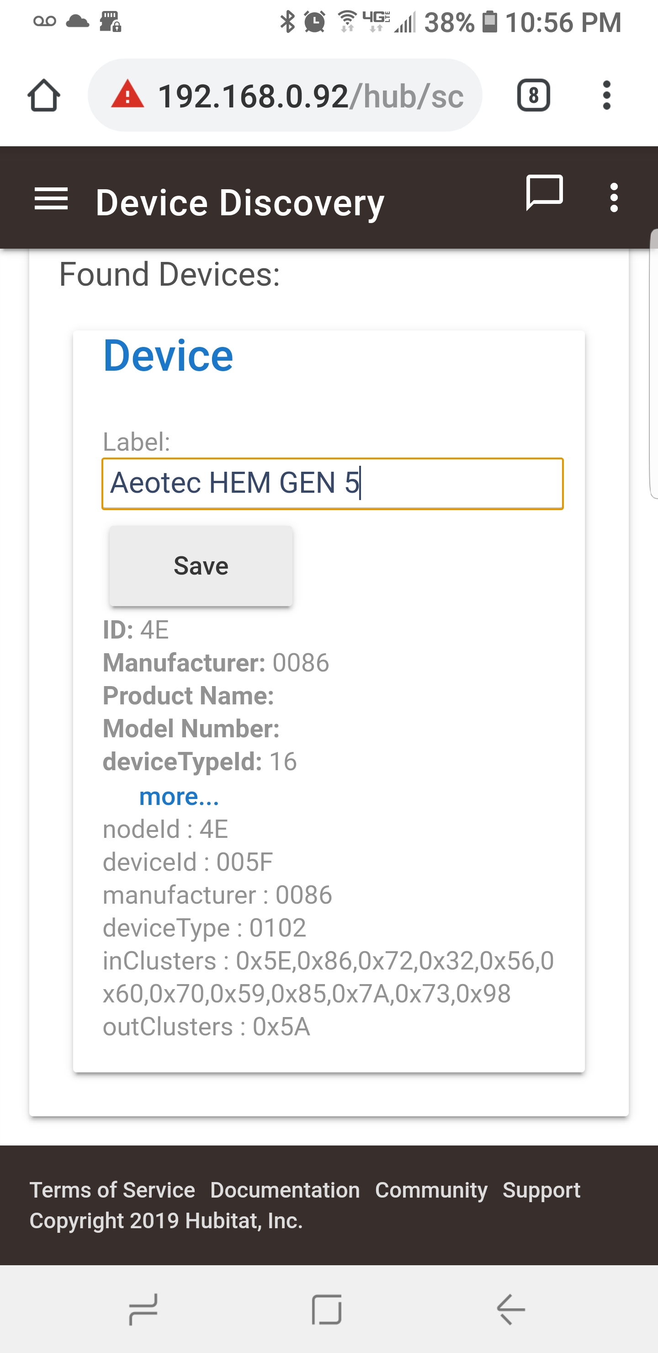Screen dimensions: 658x1353
Task: Open the Documentation footer link
Action: pos(285,1190)
